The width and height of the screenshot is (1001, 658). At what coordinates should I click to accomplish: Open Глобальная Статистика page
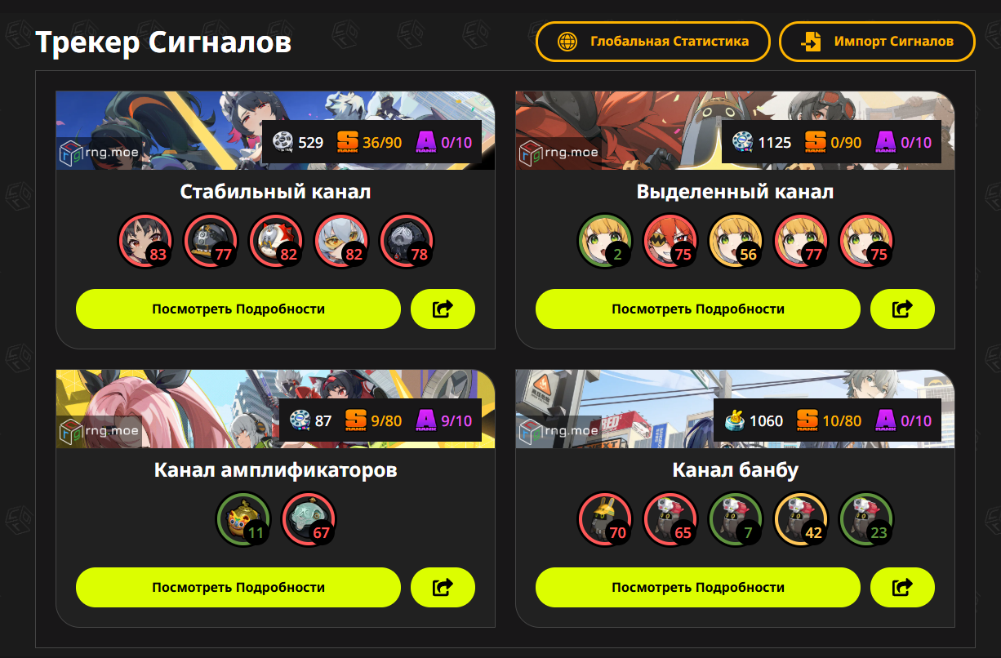coord(653,42)
